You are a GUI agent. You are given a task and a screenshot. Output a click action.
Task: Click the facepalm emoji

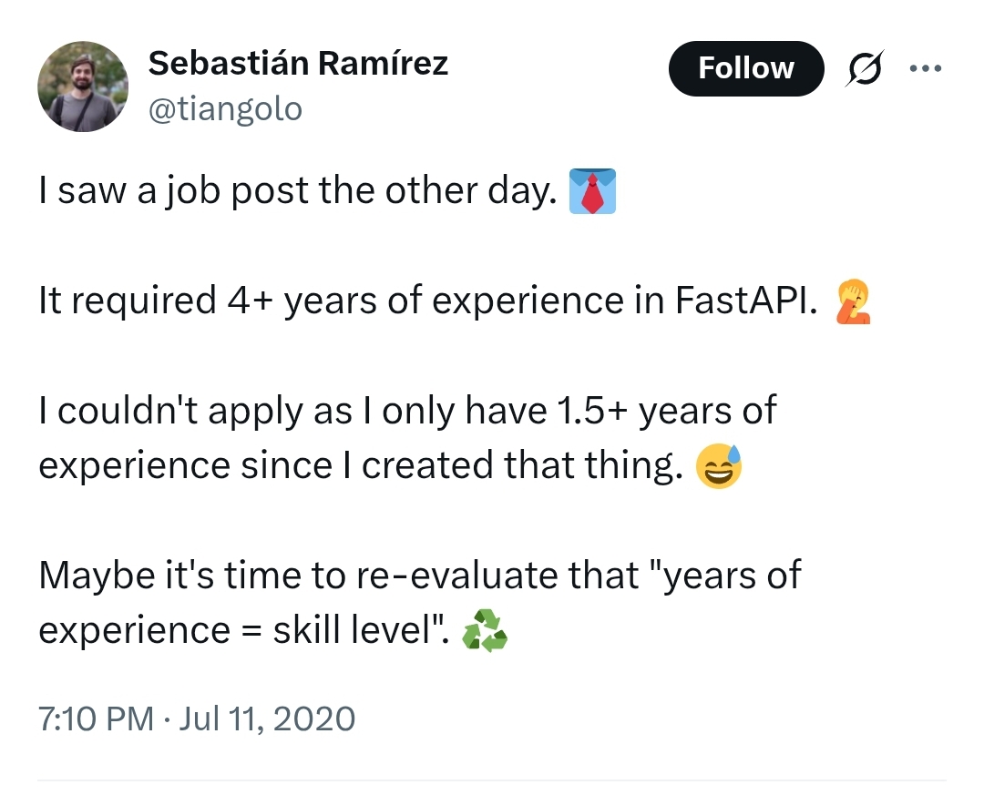(x=853, y=301)
